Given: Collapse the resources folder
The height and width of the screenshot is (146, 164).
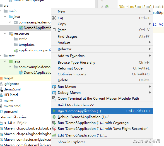Looking at the screenshot, I should 5,33.
